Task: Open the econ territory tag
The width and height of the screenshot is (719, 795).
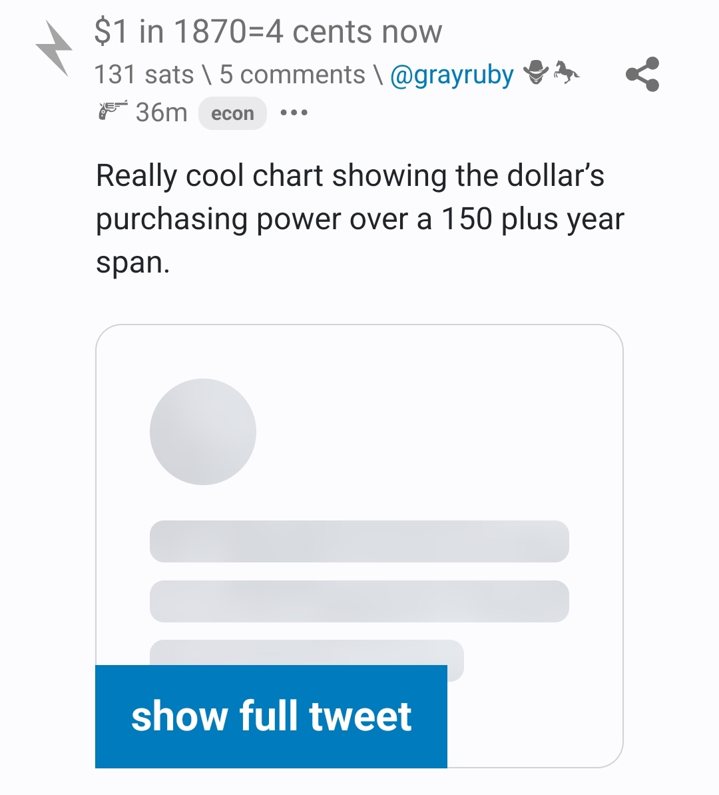Action: (x=232, y=113)
